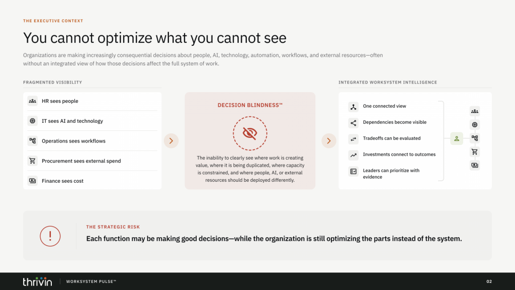Click the green person icon in diagram
The width and height of the screenshot is (515, 290).
point(457,138)
